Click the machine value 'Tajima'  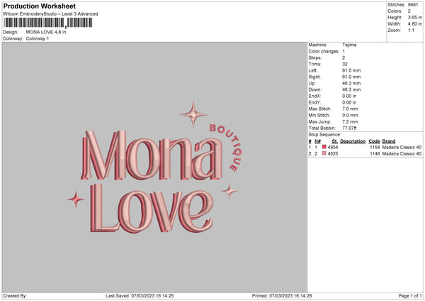349,45
